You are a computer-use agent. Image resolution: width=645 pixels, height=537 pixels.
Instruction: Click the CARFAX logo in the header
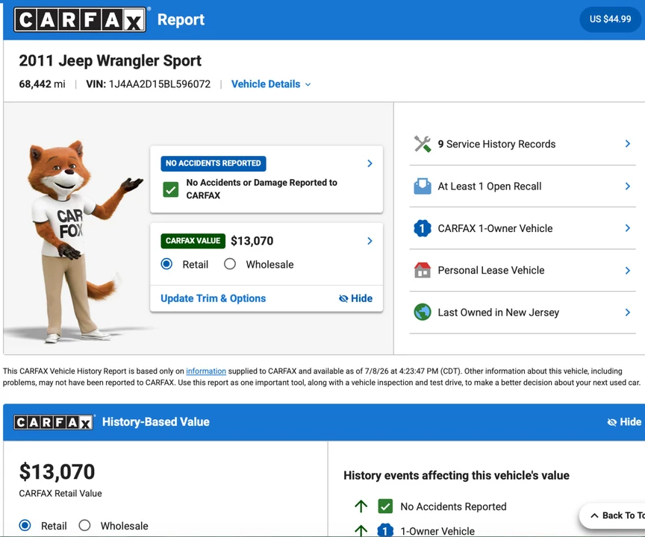point(80,19)
